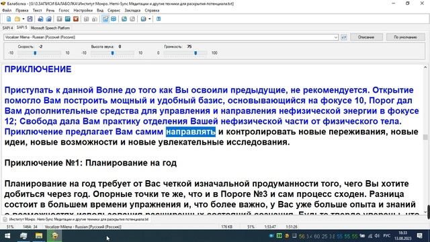This screenshot has height=242, width=430.
Task: Open the Вид menu
Action: (x=100, y=11)
